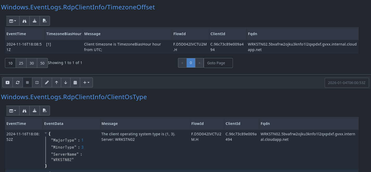Click the EventTime column header in ClientOsType
The height and width of the screenshot is (172, 371).
point(16,124)
